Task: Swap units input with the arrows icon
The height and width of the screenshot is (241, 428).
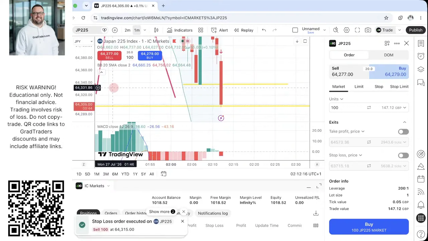Action: click(x=369, y=108)
